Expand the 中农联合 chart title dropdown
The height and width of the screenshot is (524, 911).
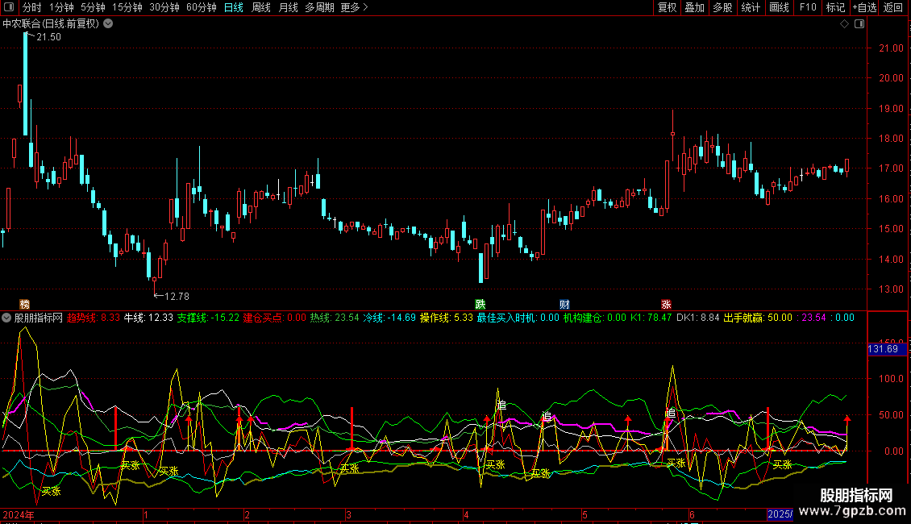point(108,23)
